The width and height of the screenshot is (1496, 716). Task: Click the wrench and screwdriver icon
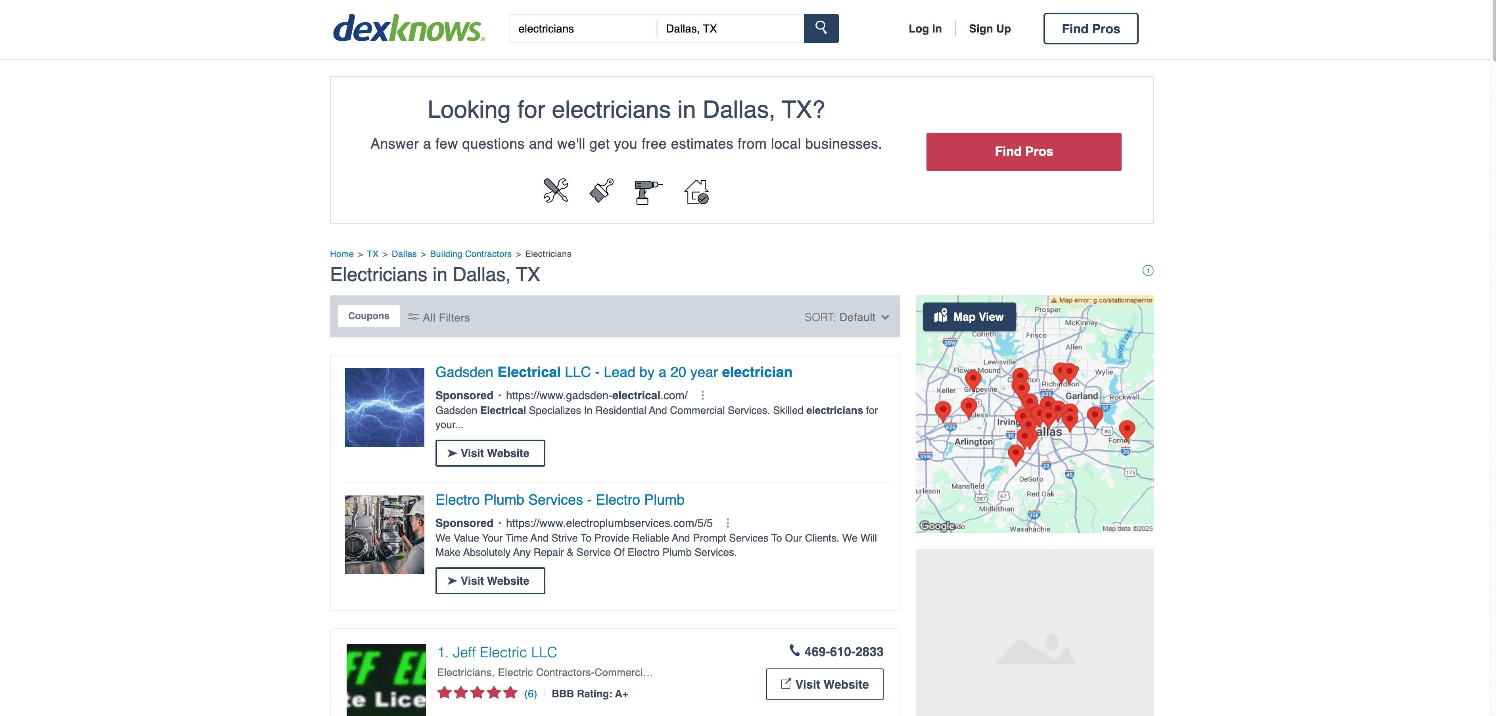555,190
